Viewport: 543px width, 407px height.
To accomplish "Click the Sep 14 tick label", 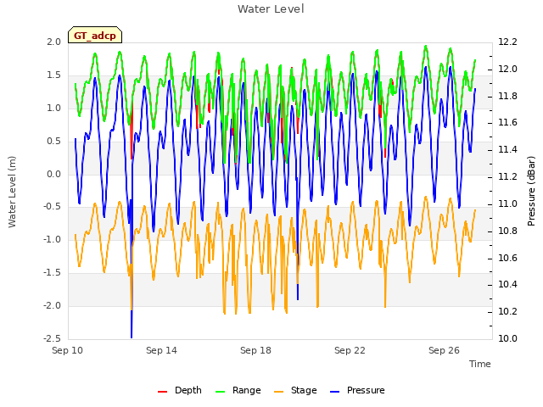I will (x=161, y=350).
